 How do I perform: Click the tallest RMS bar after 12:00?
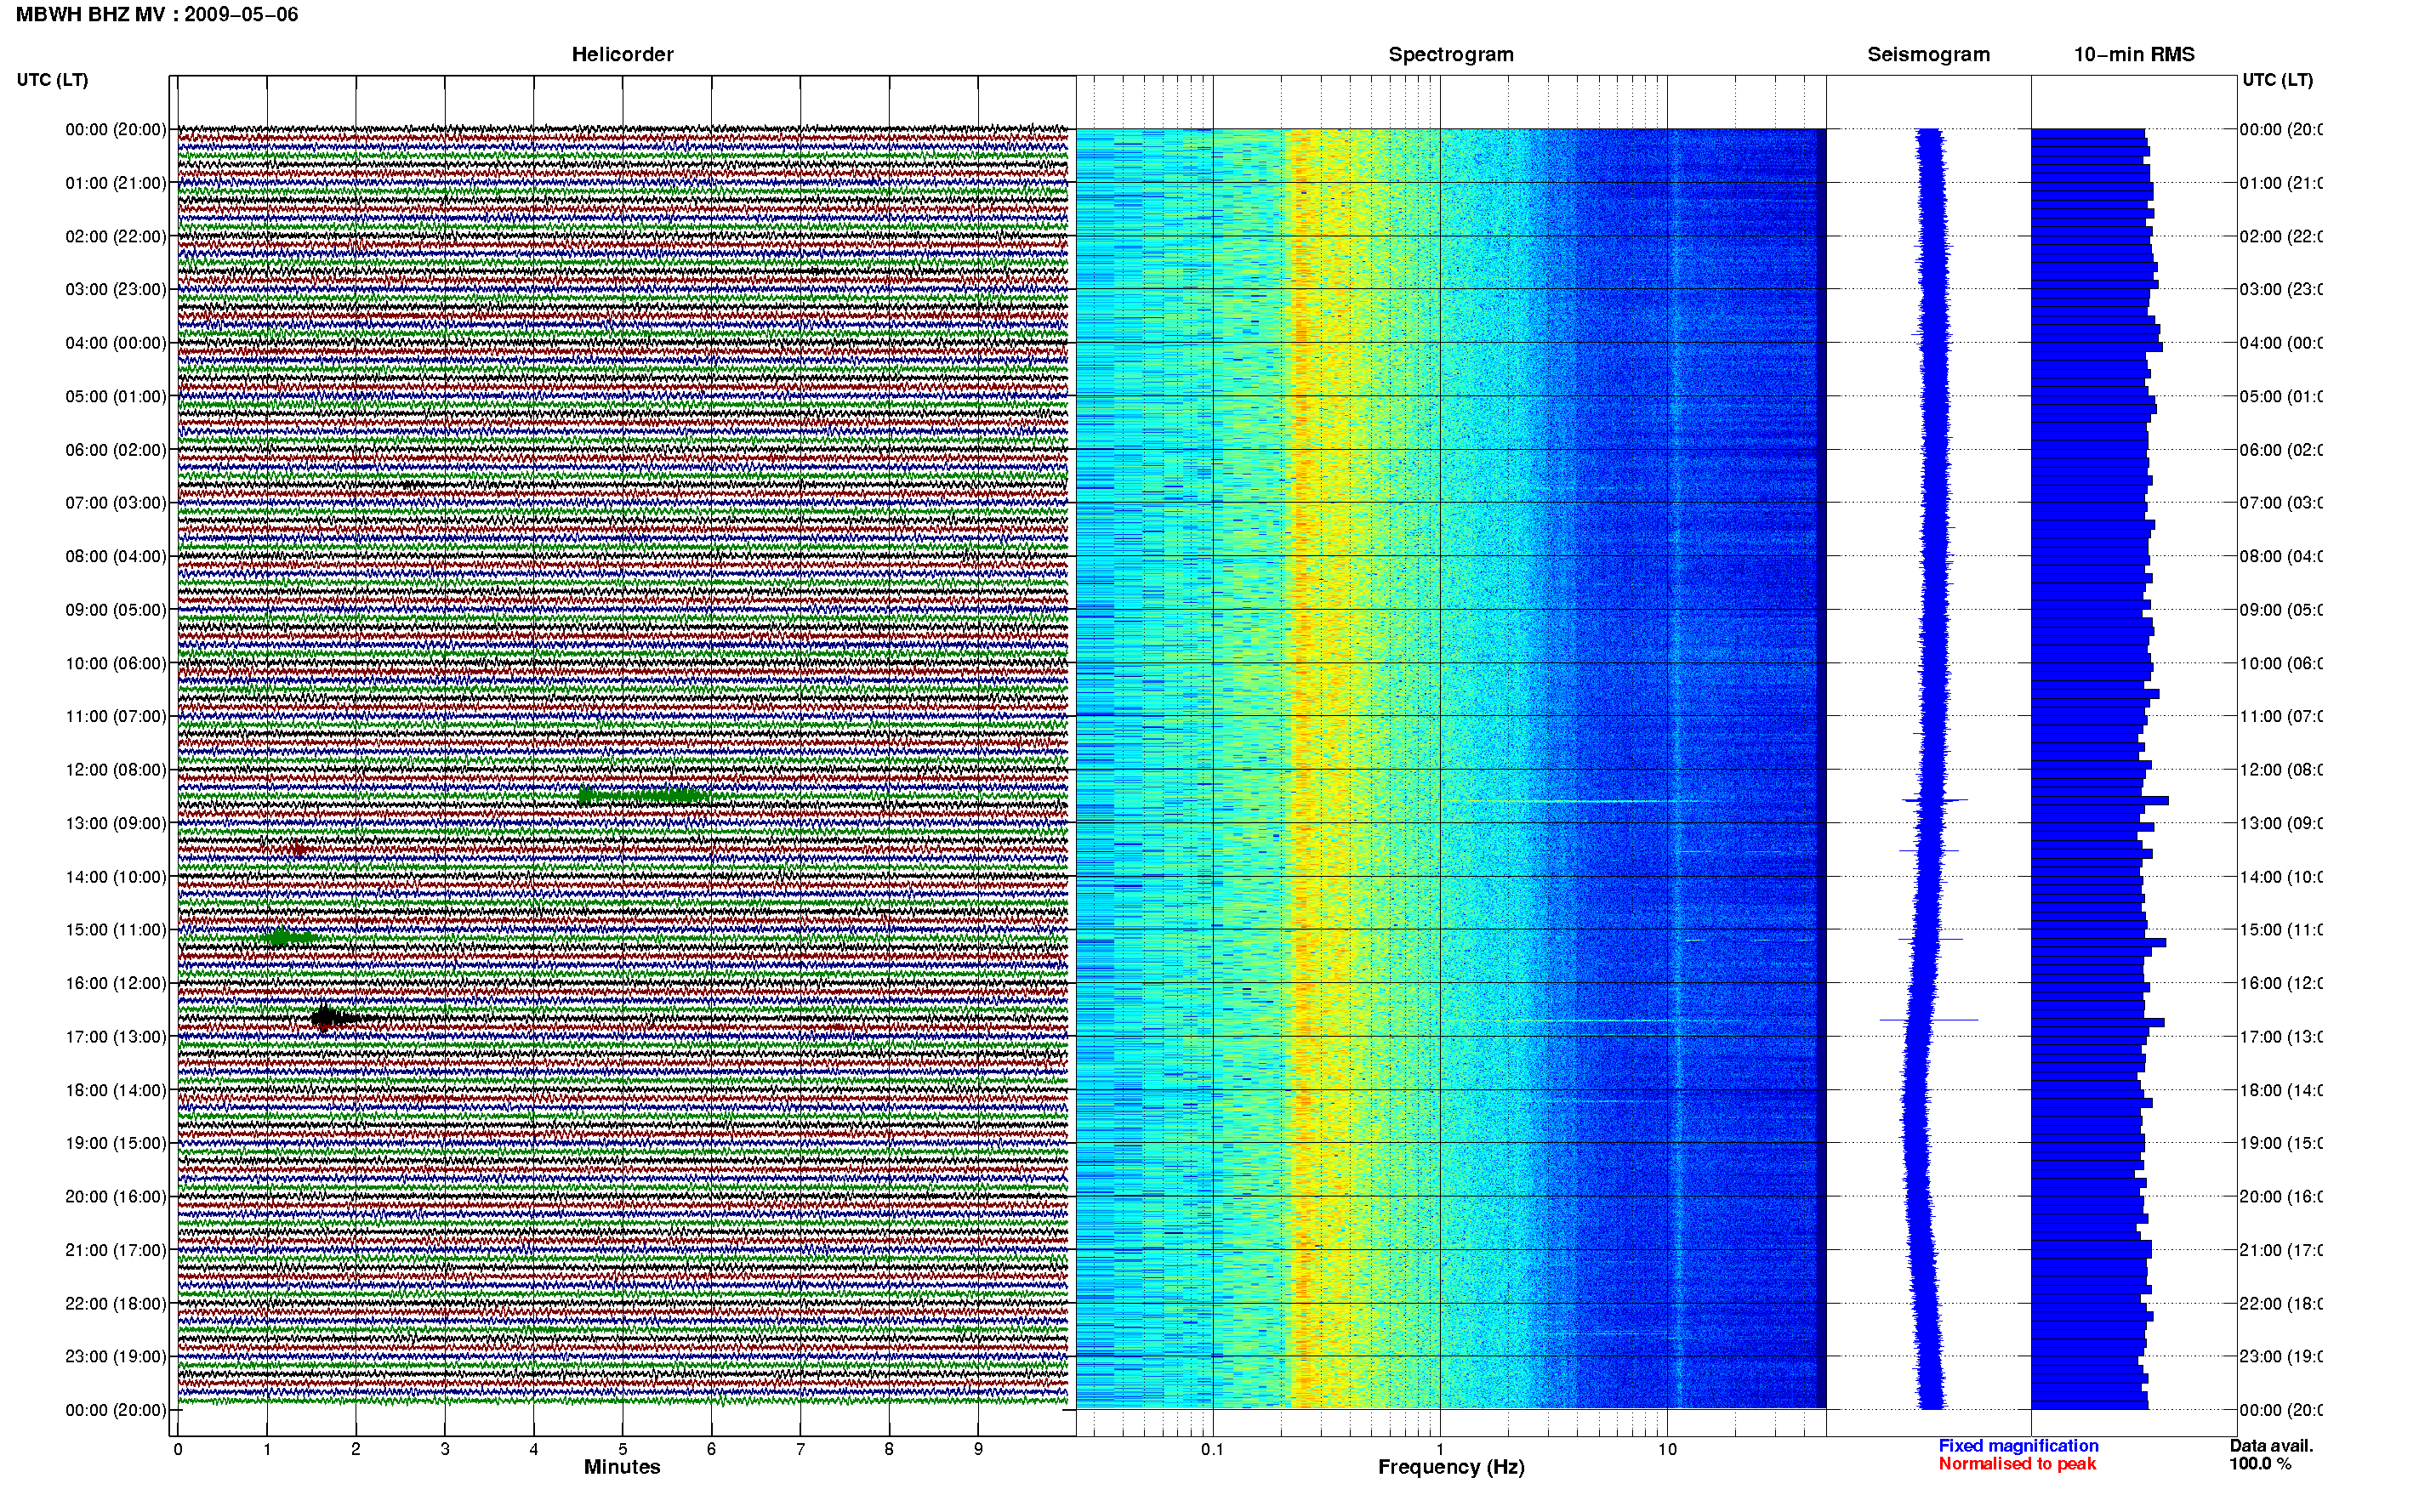click(x=2100, y=800)
